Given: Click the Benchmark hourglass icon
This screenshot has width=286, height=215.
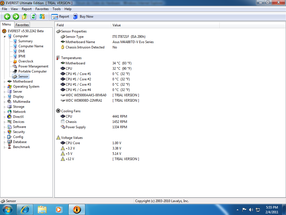Looking at the screenshot, I should [x=9, y=147].
